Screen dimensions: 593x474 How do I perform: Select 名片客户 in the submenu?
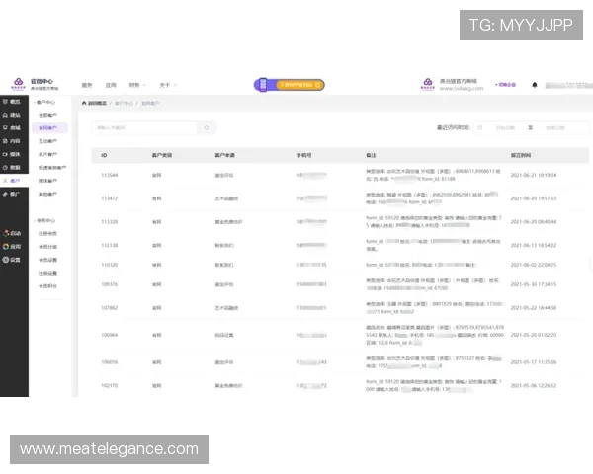(47, 154)
